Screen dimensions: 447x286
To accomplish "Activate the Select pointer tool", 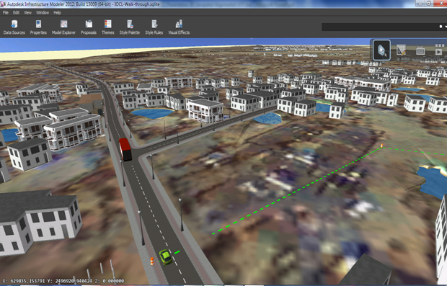I will (381, 50).
